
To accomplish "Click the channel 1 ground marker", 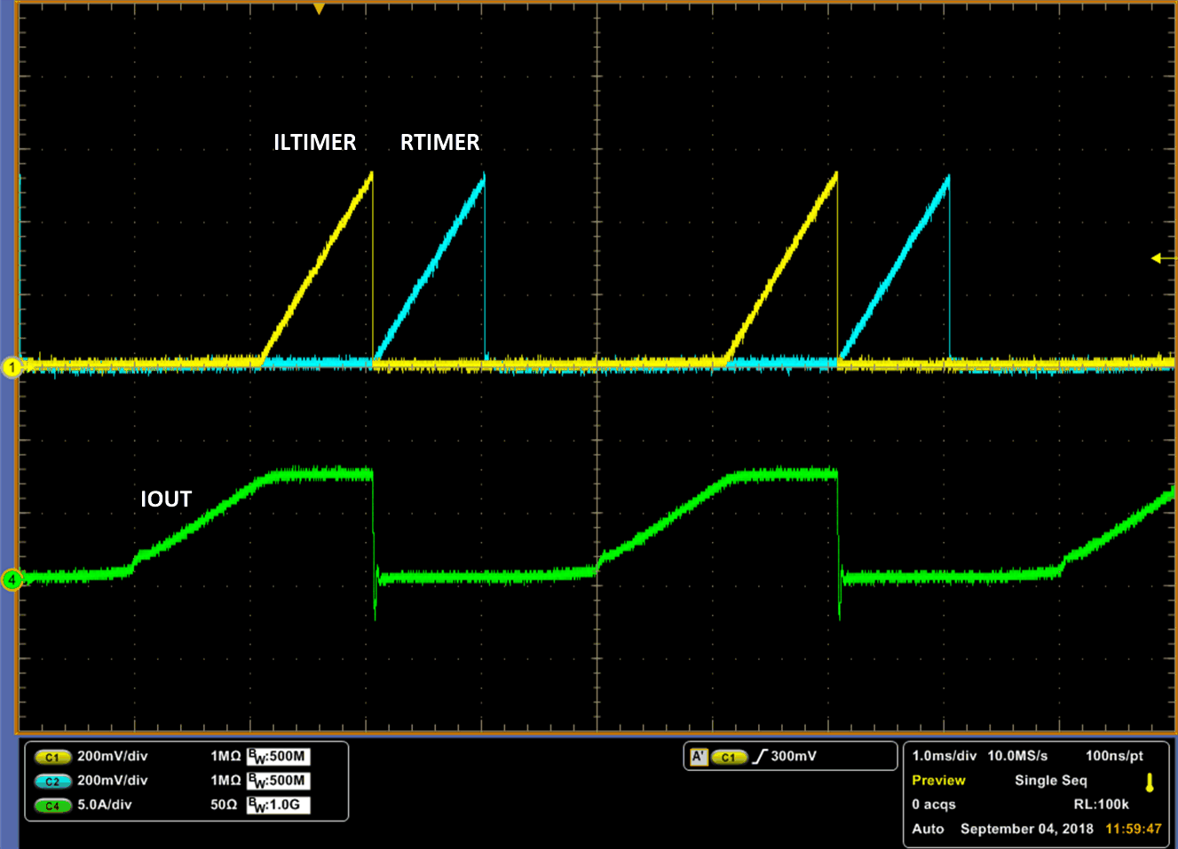I will click(12, 366).
